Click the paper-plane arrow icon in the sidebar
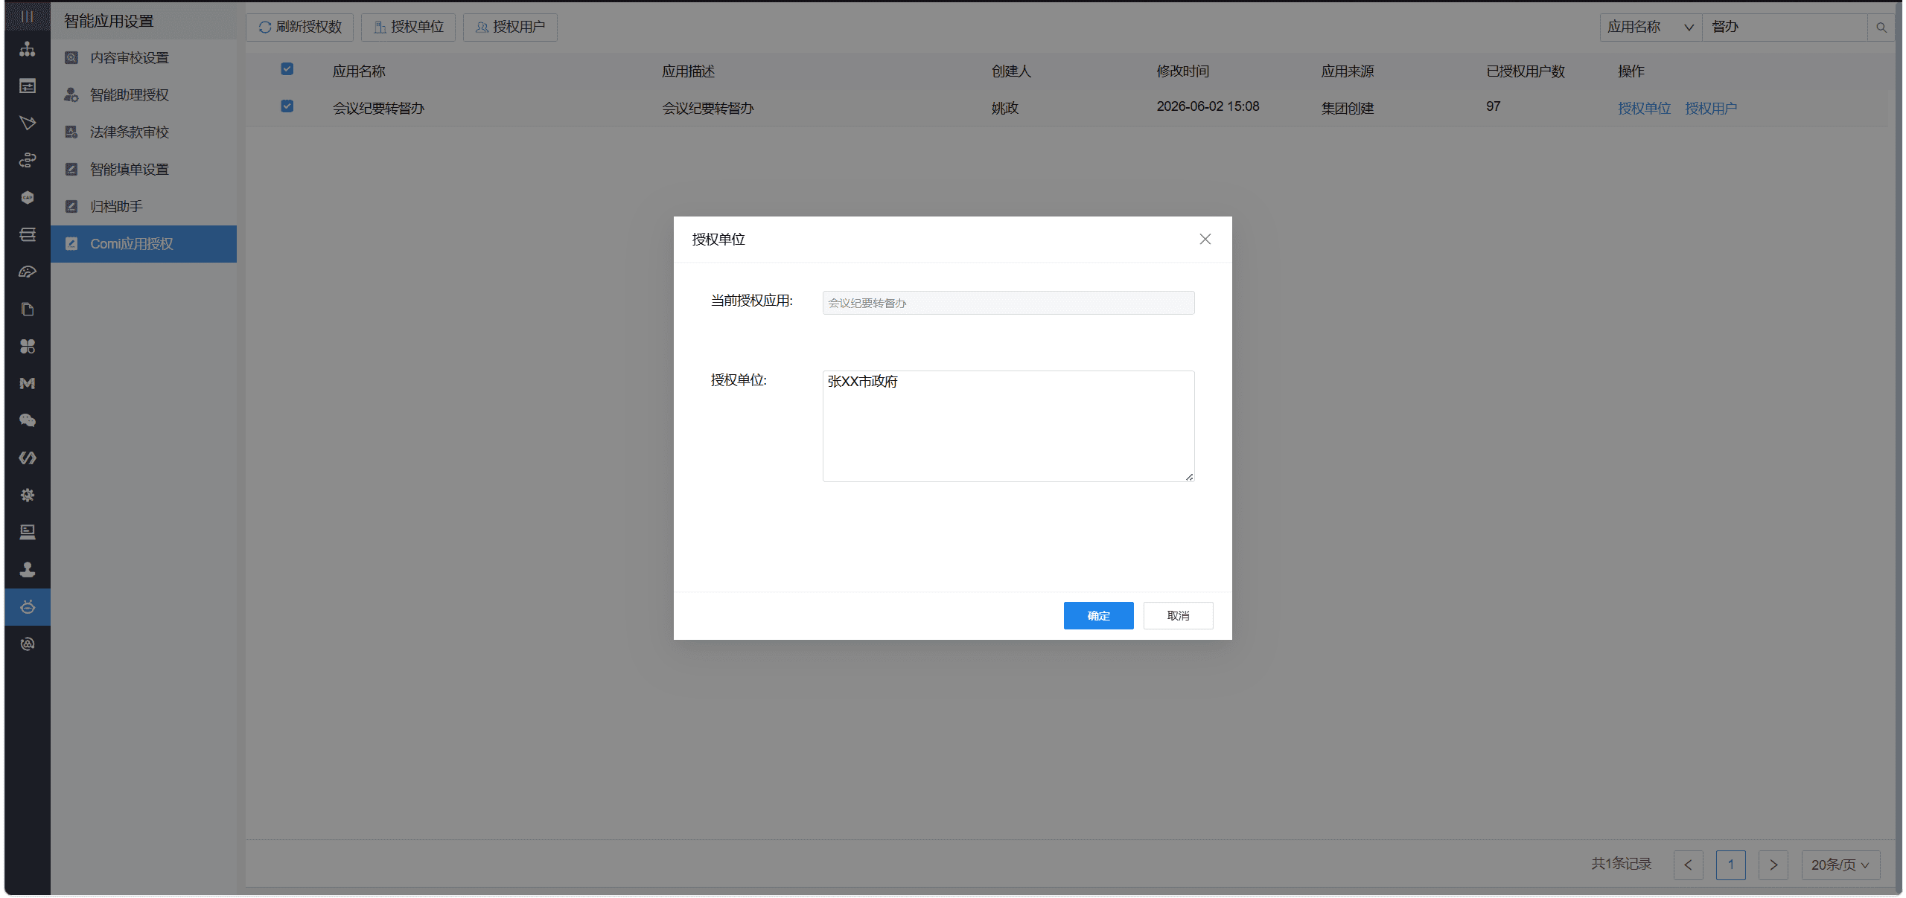This screenshot has width=1906, height=898. 28,124
